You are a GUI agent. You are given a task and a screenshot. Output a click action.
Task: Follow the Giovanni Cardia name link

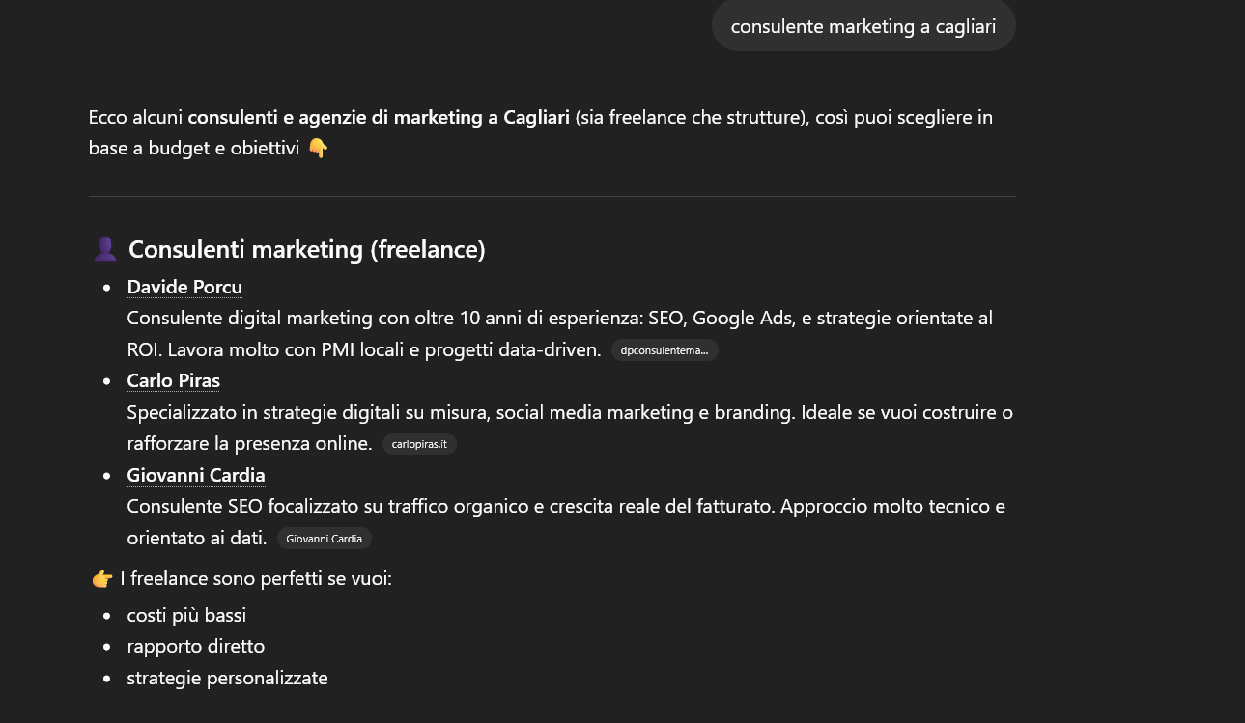[195, 475]
